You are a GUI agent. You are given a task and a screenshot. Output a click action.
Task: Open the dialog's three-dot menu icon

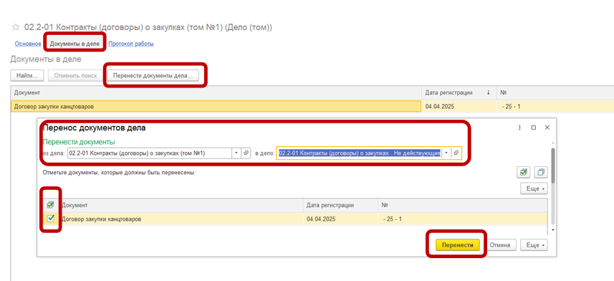519,128
